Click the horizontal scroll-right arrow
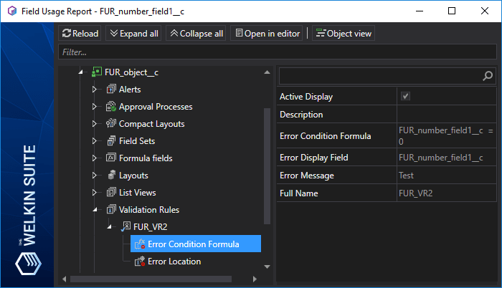 point(255,279)
